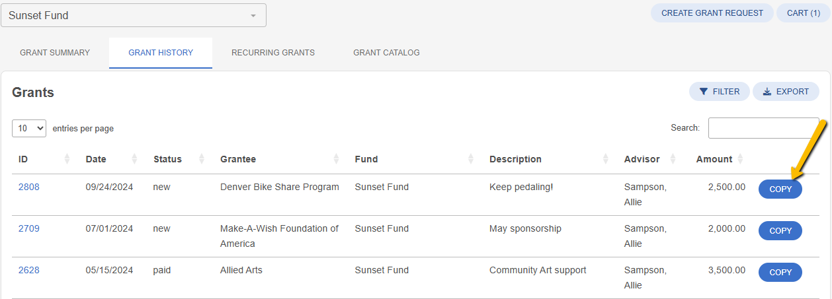This screenshot has height=299, width=832.
Task: Expand the entries per page dropdown
Action: coord(29,128)
